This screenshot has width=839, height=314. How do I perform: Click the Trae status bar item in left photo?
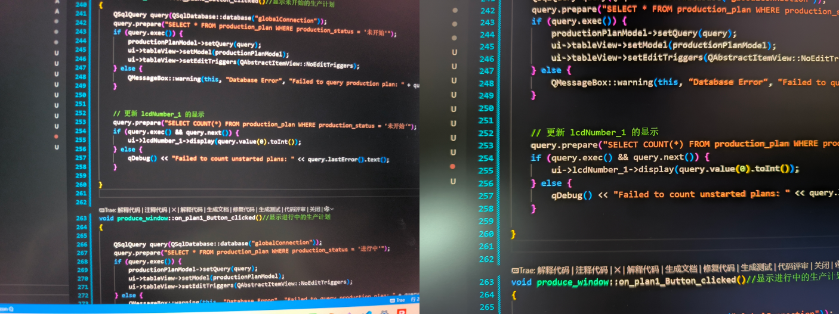point(397,300)
